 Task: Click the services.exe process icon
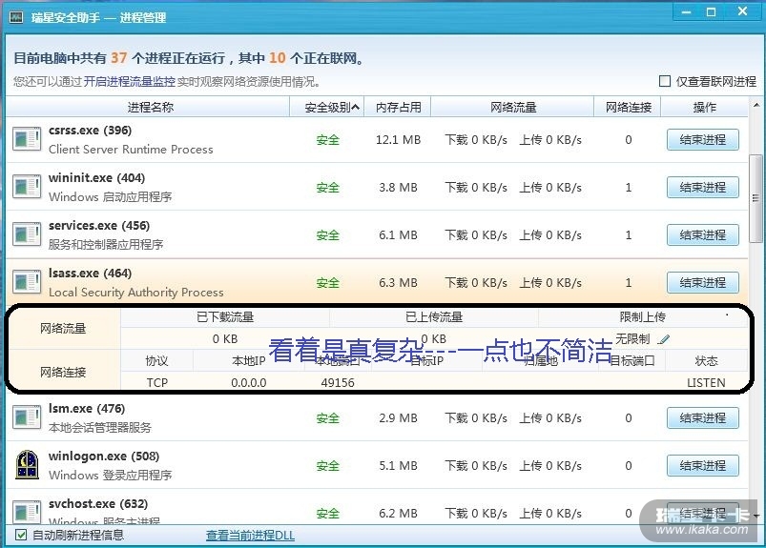tap(27, 234)
